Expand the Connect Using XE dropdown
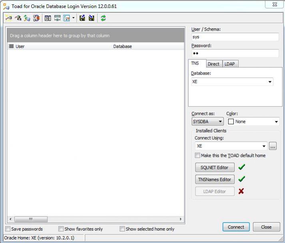The image size is (285, 243). click(x=264, y=146)
